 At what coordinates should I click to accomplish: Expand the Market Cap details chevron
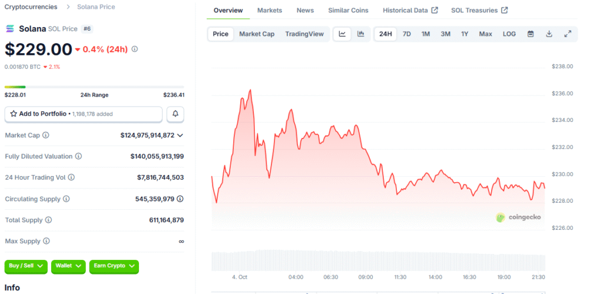point(180,136)
